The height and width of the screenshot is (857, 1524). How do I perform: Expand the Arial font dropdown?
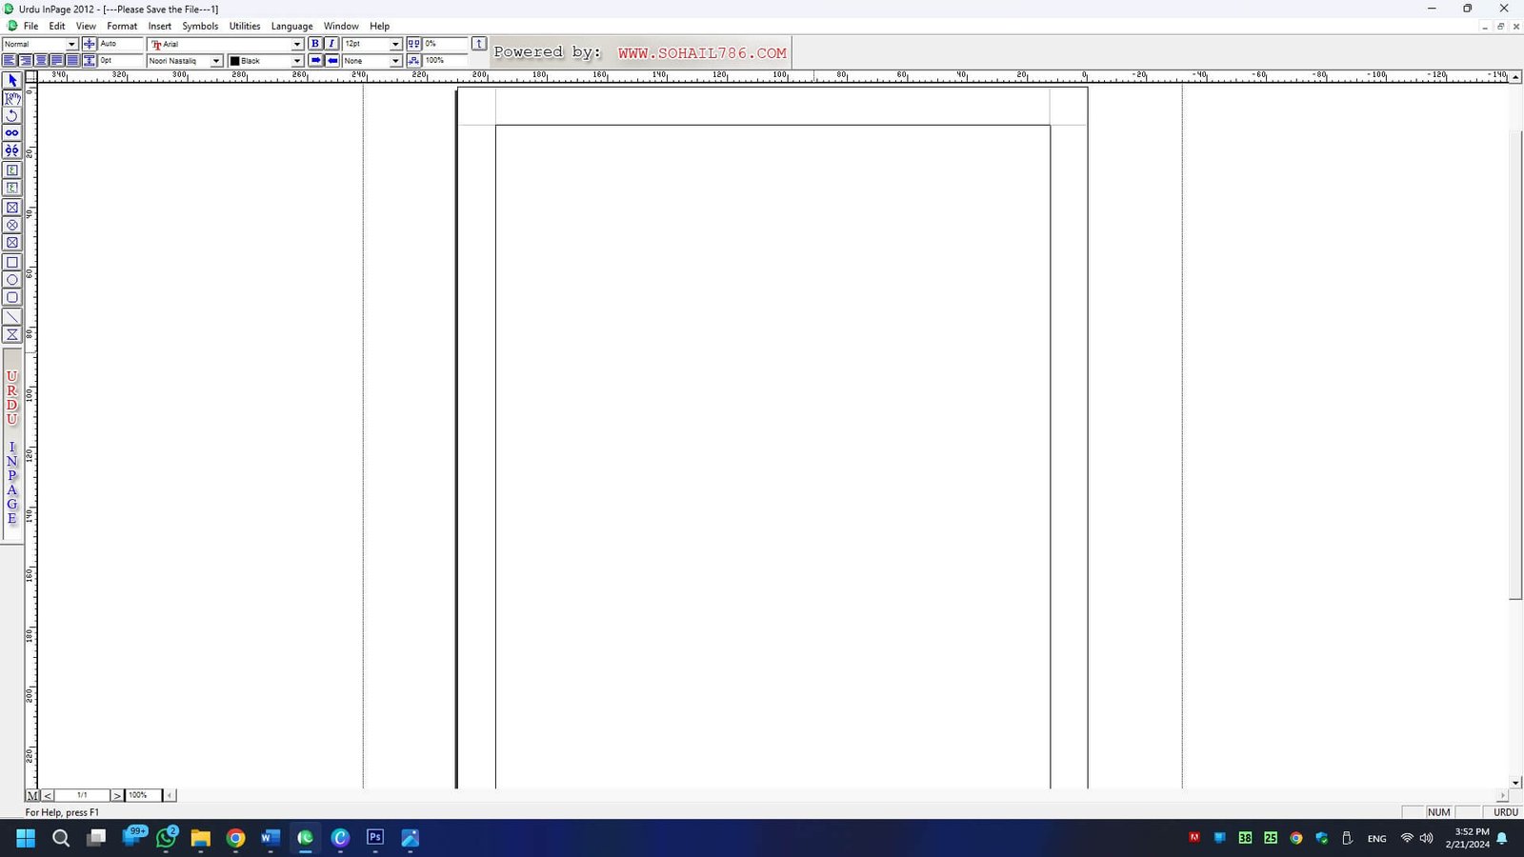click(296, 45)
